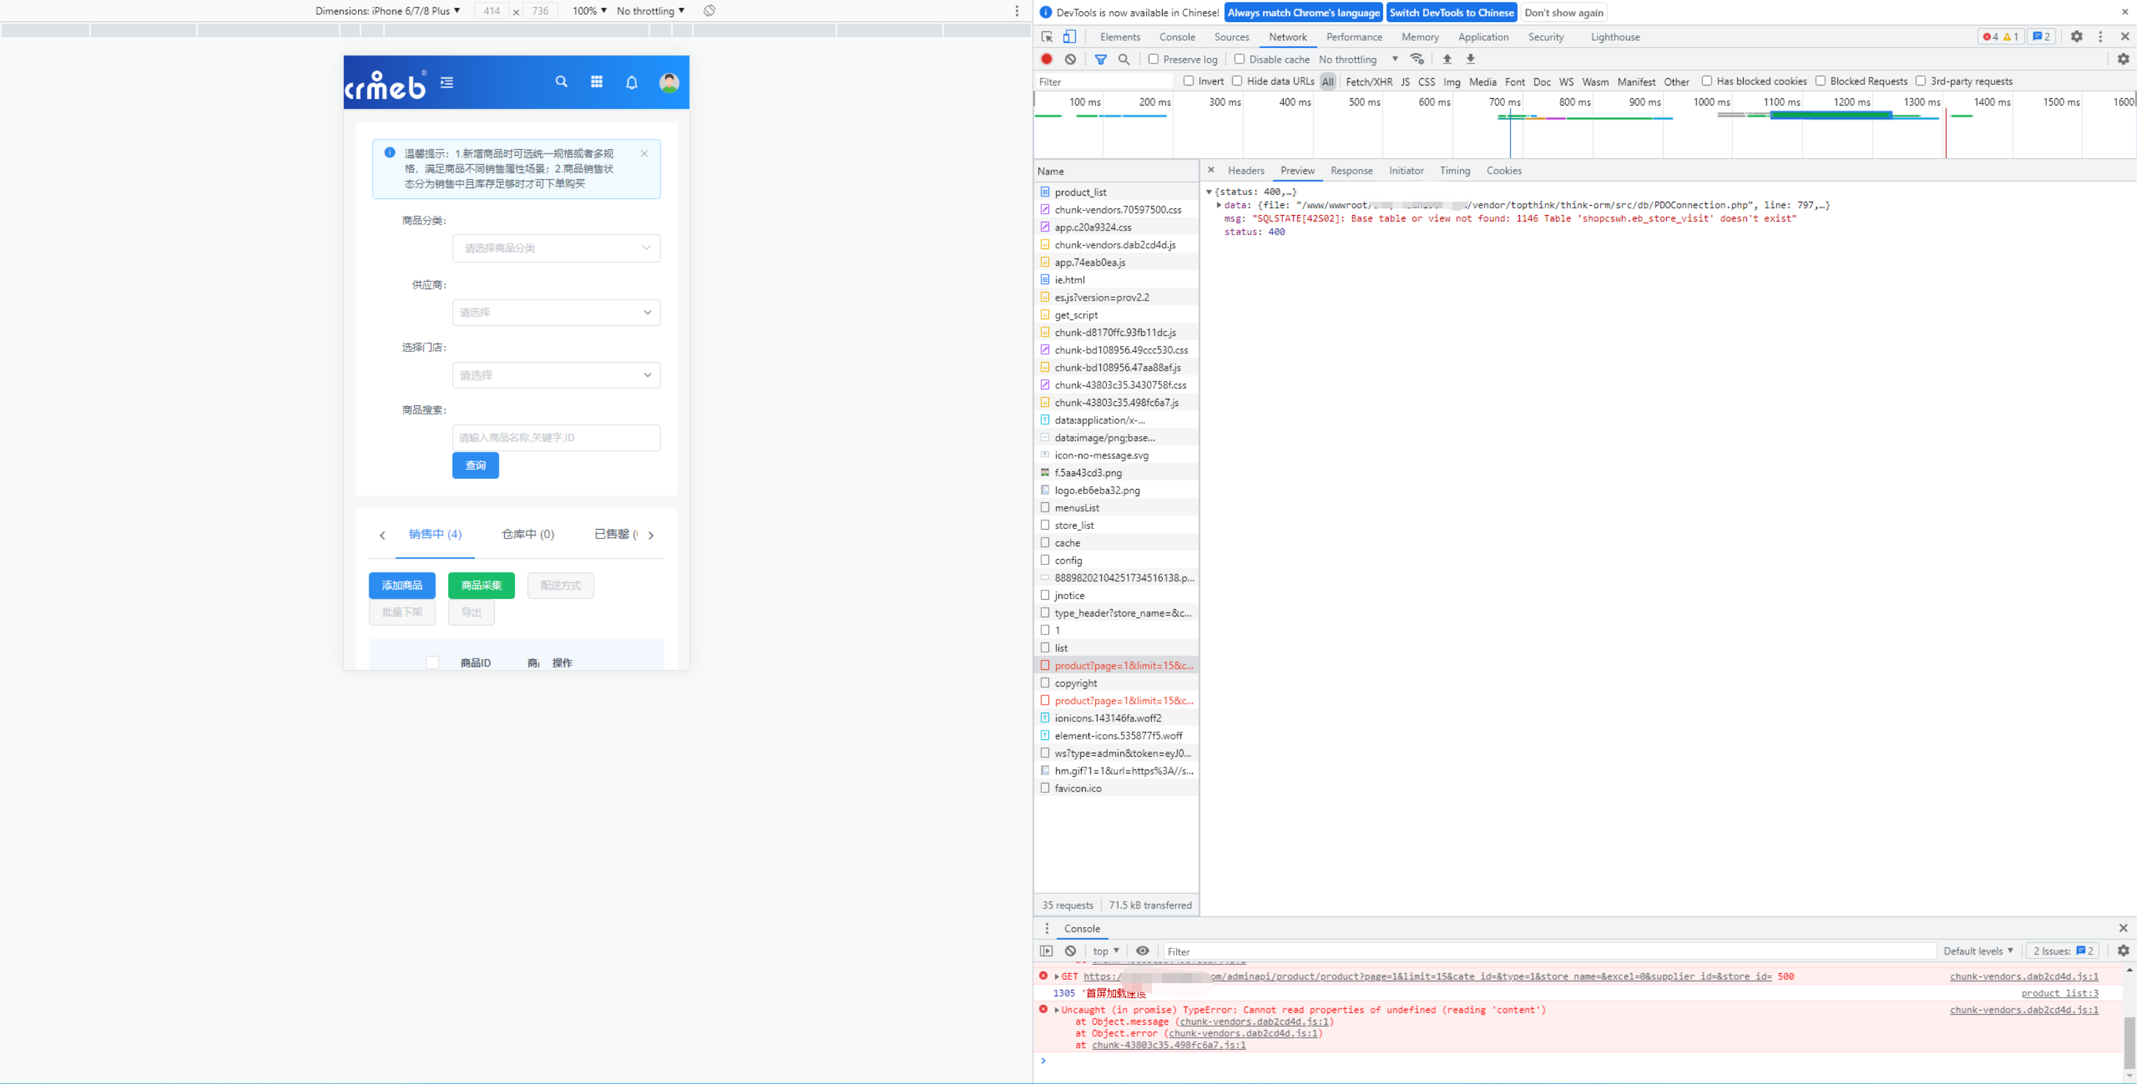The image size is (2137, 1084).
Task: Tick the Hide data URLs checkbox
Action: 1237,80
